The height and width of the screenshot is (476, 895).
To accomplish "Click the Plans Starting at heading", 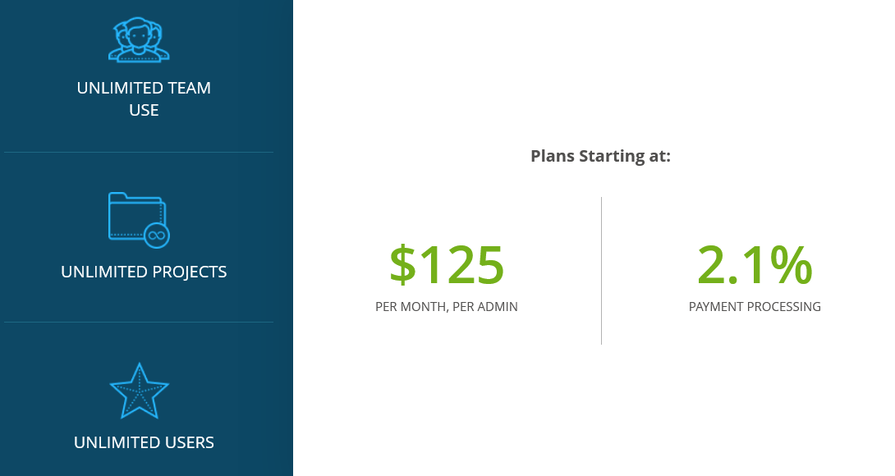I will tap(600, 156).
